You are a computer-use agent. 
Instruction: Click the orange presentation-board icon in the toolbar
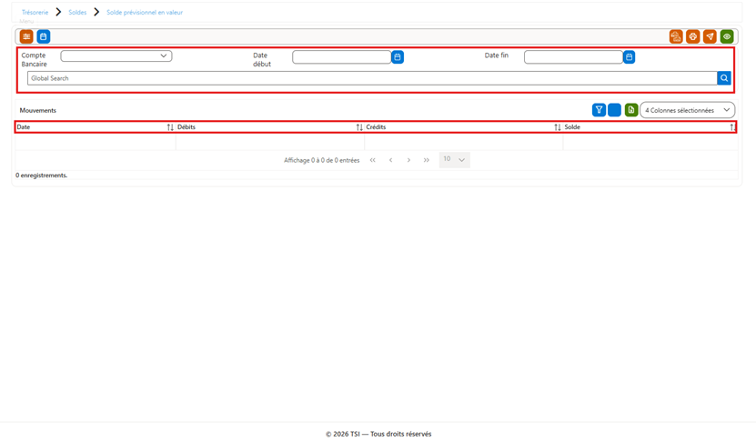click(x=26, y=36)
